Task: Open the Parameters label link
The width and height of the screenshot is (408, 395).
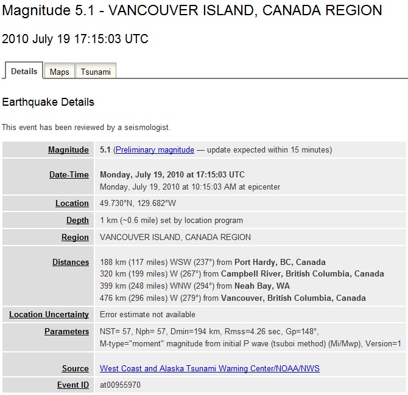Action: pos(66,332)
